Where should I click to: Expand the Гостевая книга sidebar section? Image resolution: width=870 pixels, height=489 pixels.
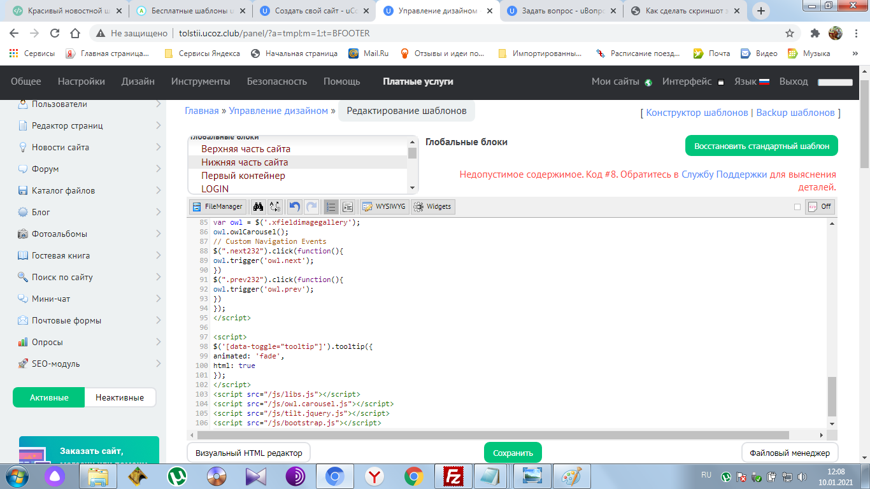(158, 255)
